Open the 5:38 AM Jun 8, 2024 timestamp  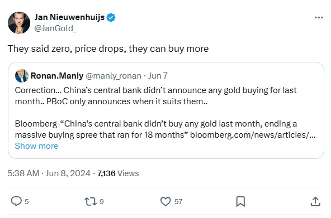[x=49, y=173]
